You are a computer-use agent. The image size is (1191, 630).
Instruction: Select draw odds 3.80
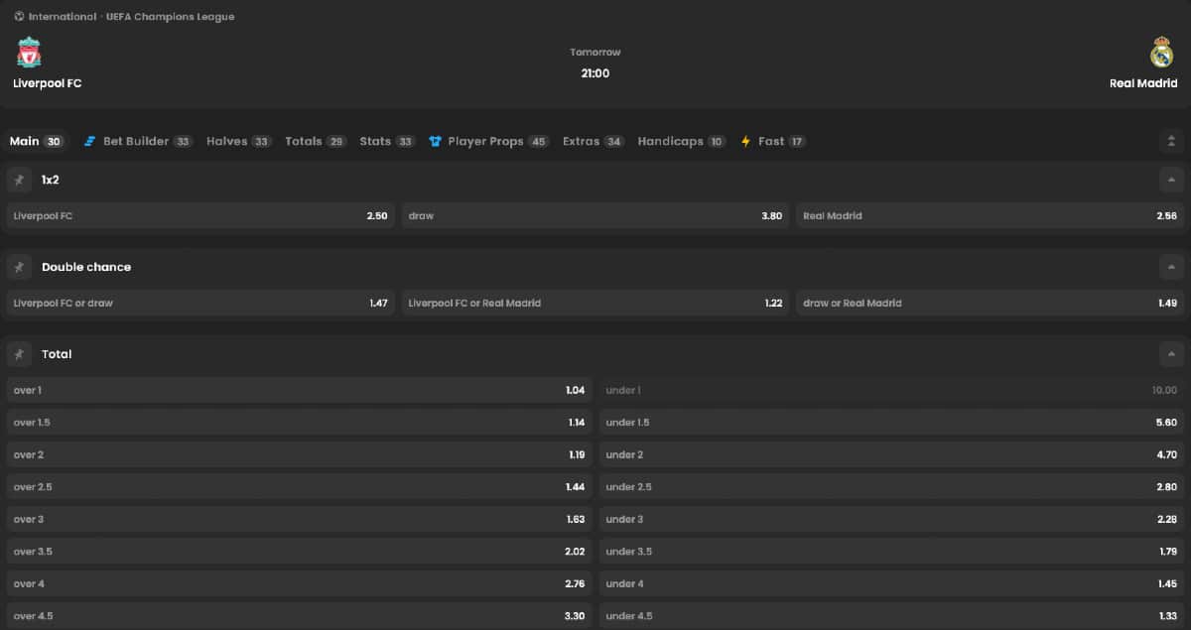(x=595, y=216)
